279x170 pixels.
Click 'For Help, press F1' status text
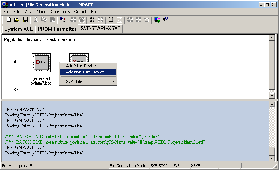(18, 166)
